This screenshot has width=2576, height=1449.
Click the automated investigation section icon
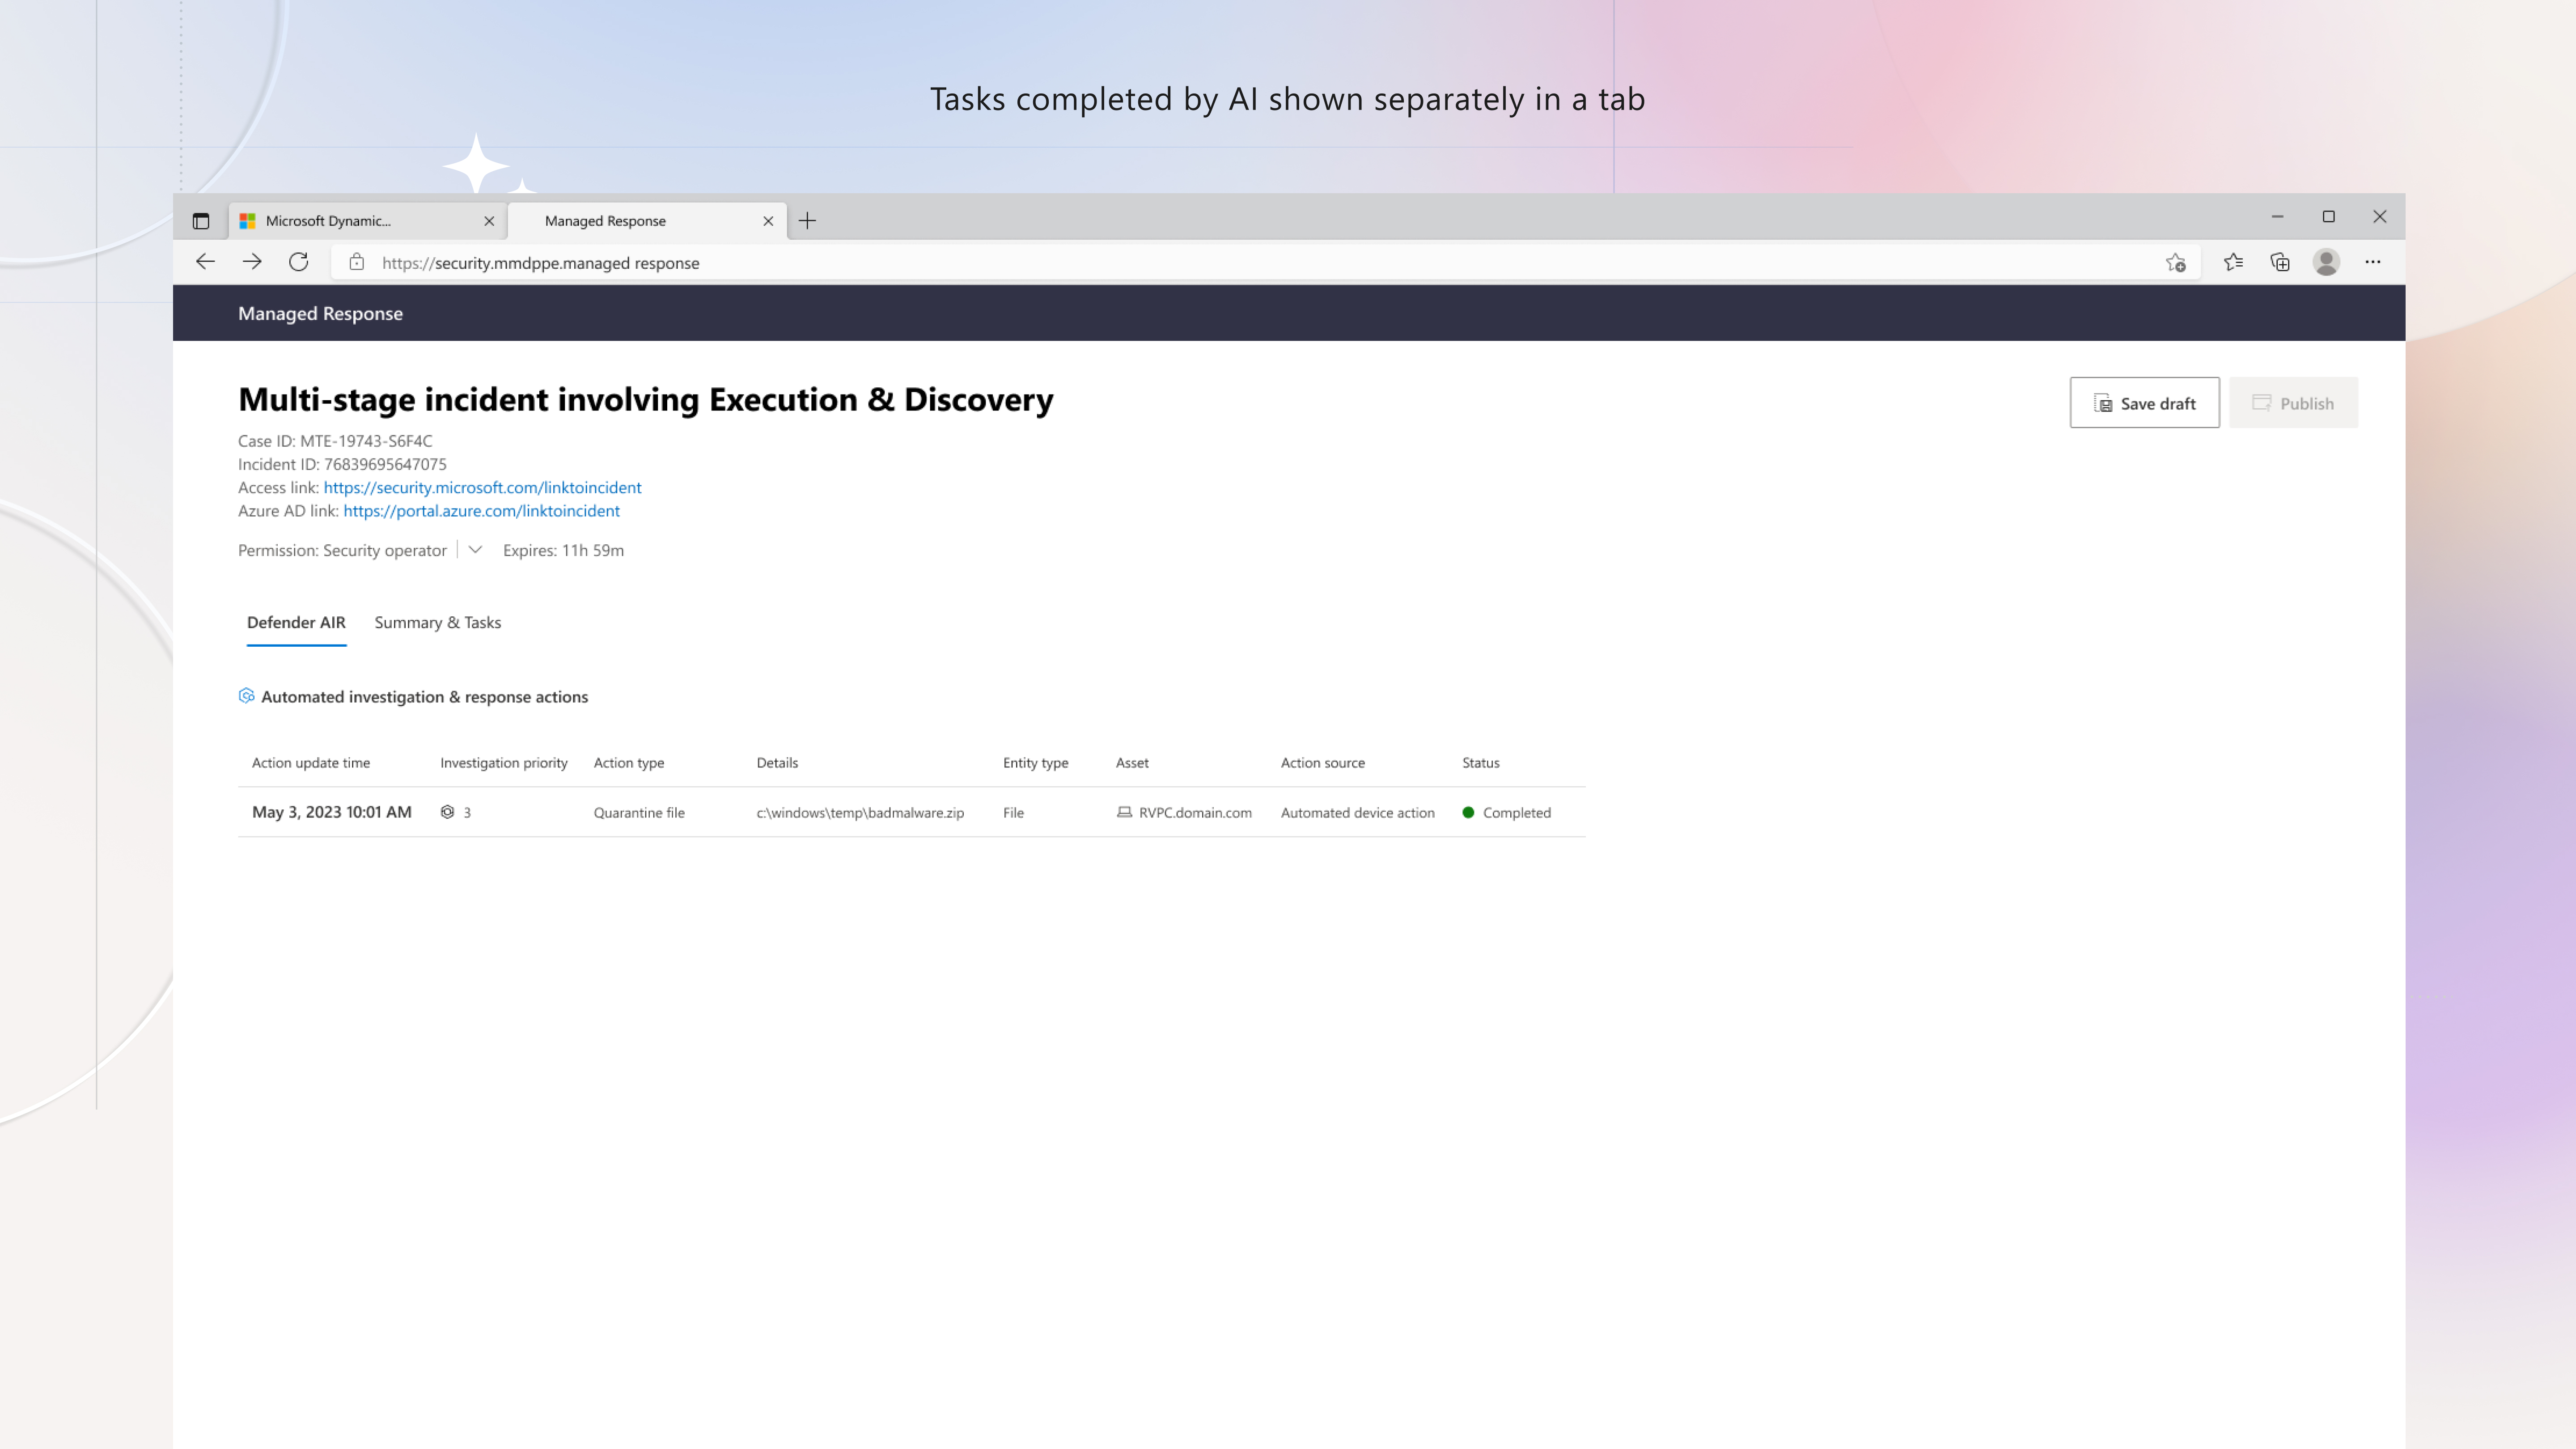point(246,696)
